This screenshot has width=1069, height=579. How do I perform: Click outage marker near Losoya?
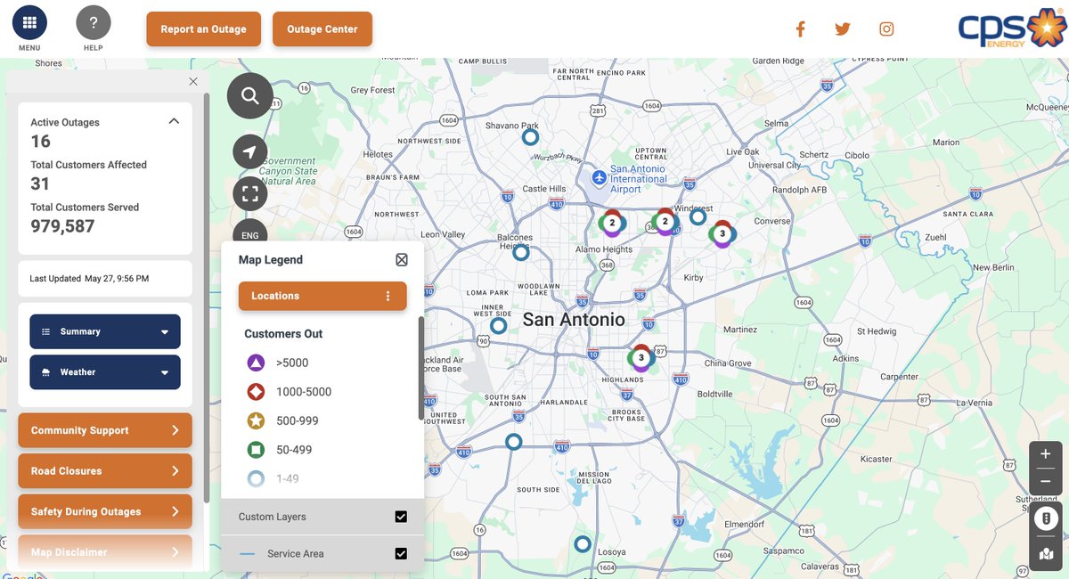(x=583, y=543)
